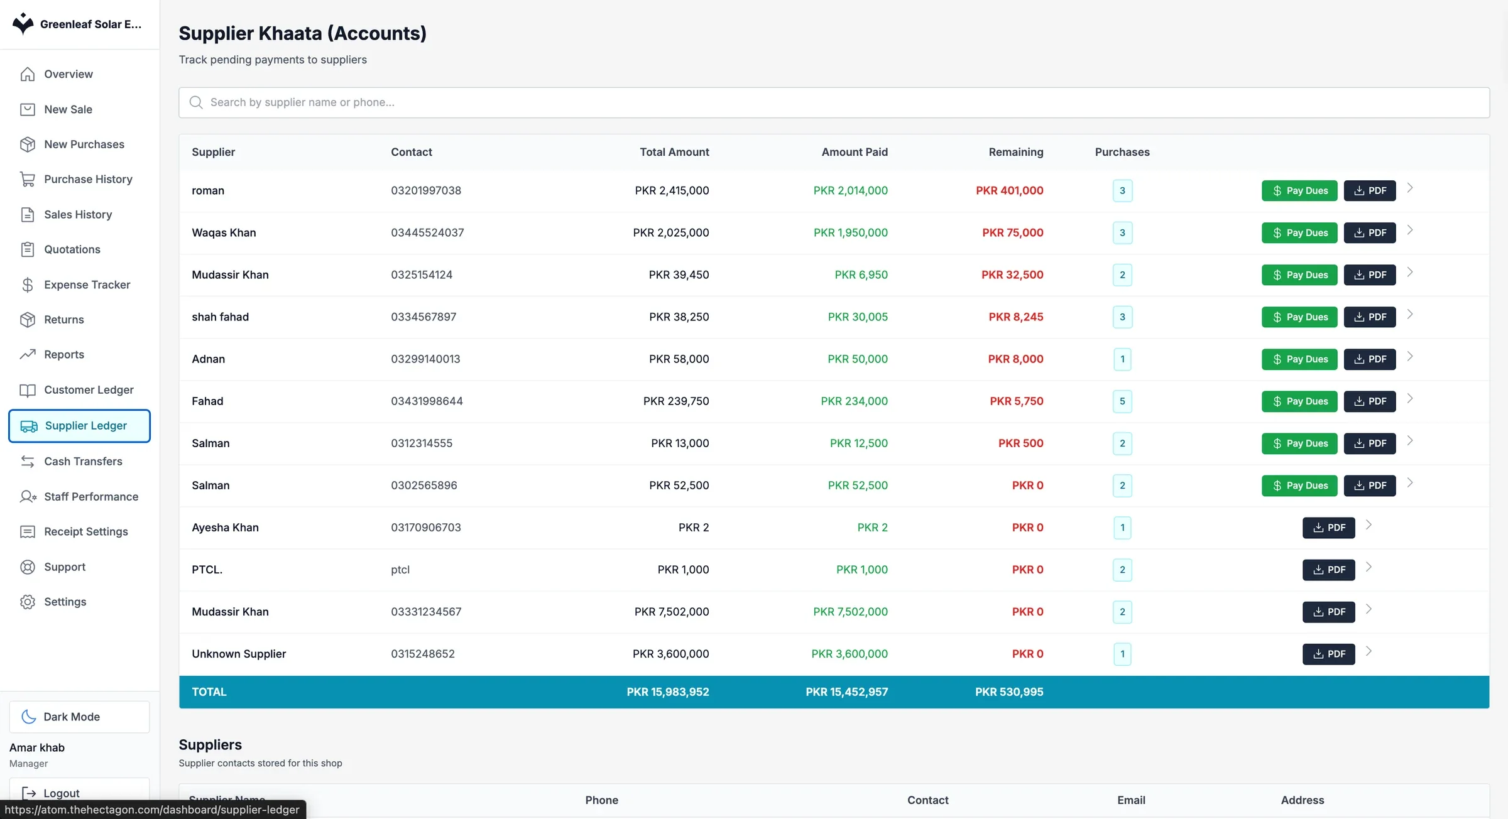Download PDF for Fahad
Viewport: 1508px width, 819px height.
(x=1370, y=401)
